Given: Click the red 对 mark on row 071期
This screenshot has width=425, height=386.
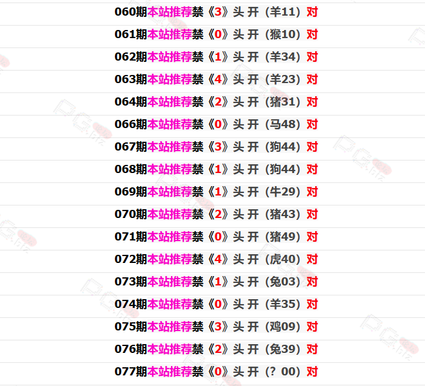Looking at the screenshot, I should [x=312, y=237].
